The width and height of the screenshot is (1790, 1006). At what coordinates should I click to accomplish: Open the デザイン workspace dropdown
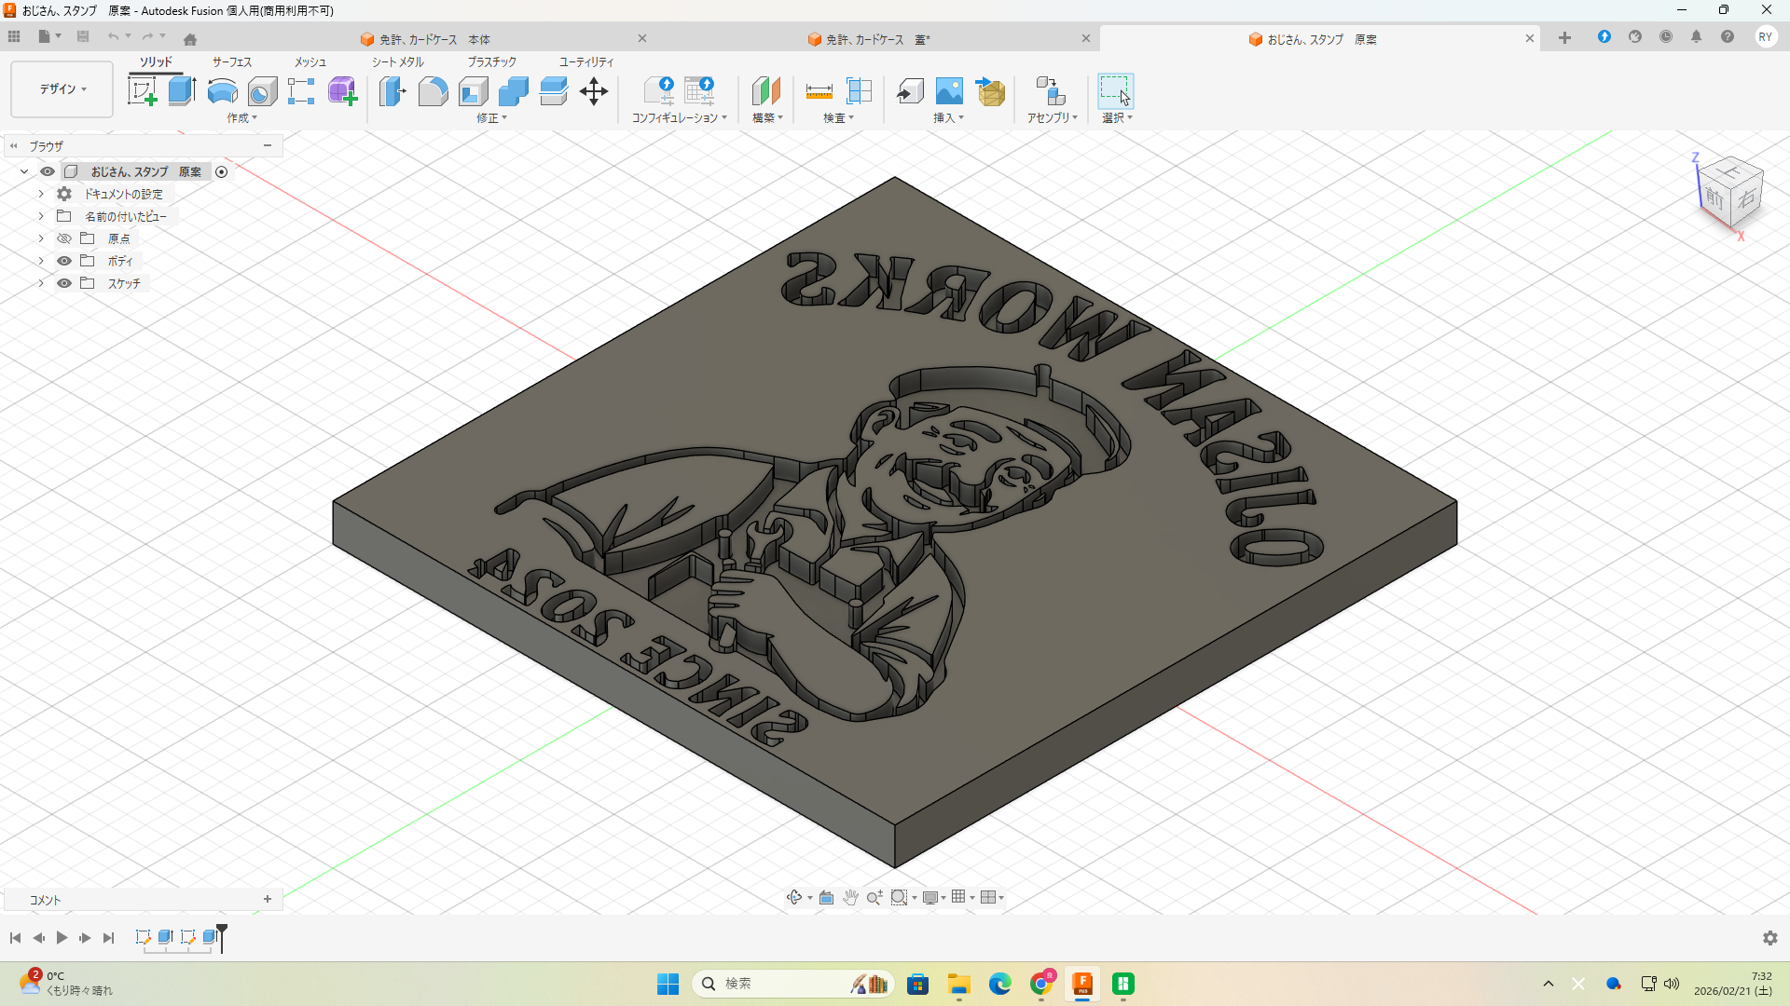coord(62,89)
